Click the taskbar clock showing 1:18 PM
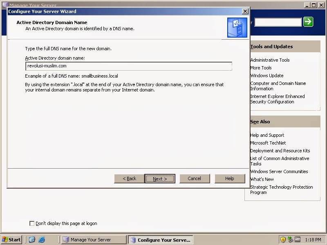 coord(313,240)
